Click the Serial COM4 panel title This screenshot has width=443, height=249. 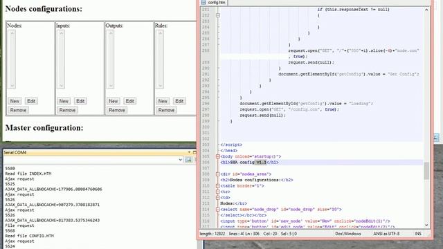[15, 152]
